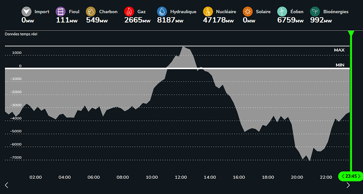The image size is (363, 194).
Task: Click the MIN line label
Action: click(340, 65)
